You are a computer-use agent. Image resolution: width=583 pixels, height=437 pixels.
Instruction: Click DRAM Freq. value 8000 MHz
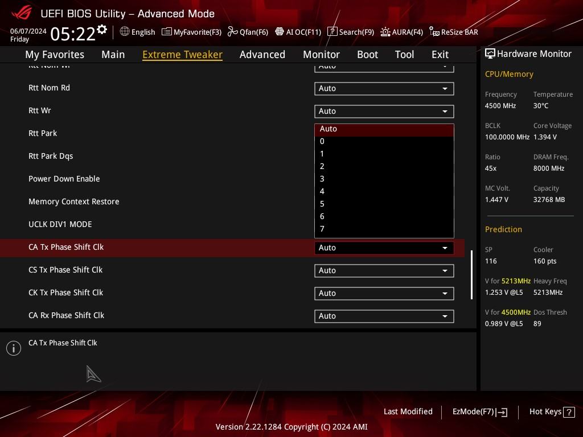pyautogui.click(x=549, y=168)
